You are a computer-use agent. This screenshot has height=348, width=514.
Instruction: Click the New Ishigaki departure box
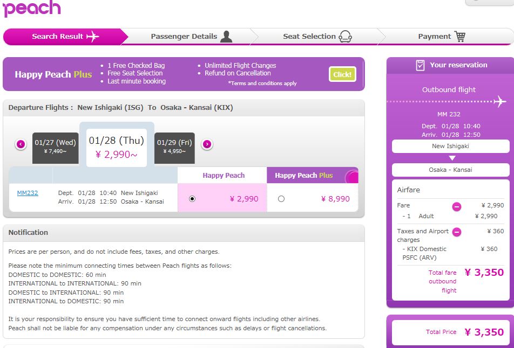point(450,146)
